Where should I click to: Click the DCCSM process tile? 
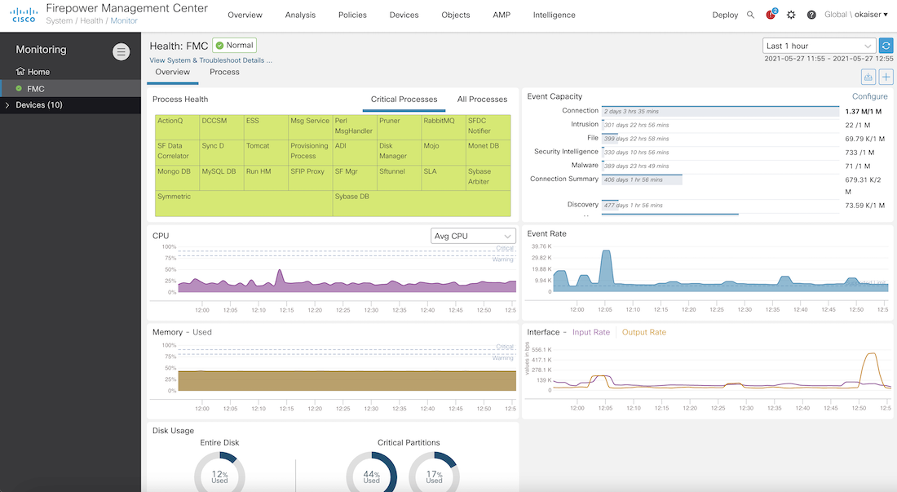click(x=222, y=127)
